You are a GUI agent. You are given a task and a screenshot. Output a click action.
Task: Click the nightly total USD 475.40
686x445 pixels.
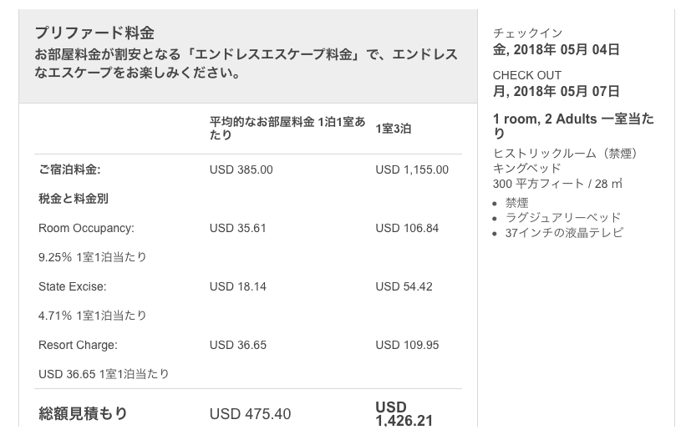[x=250, y=413]
